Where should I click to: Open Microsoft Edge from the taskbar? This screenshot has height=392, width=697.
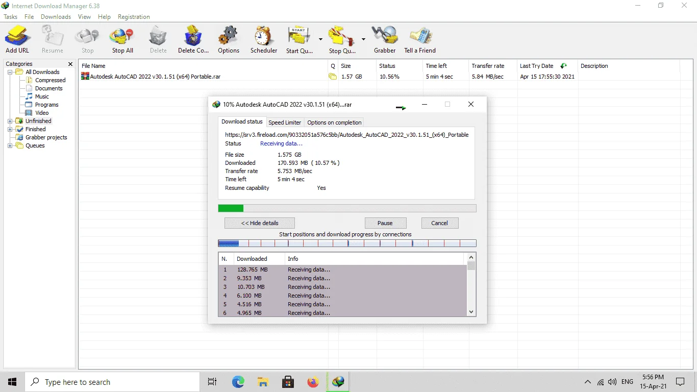click(x=238, y=382)
